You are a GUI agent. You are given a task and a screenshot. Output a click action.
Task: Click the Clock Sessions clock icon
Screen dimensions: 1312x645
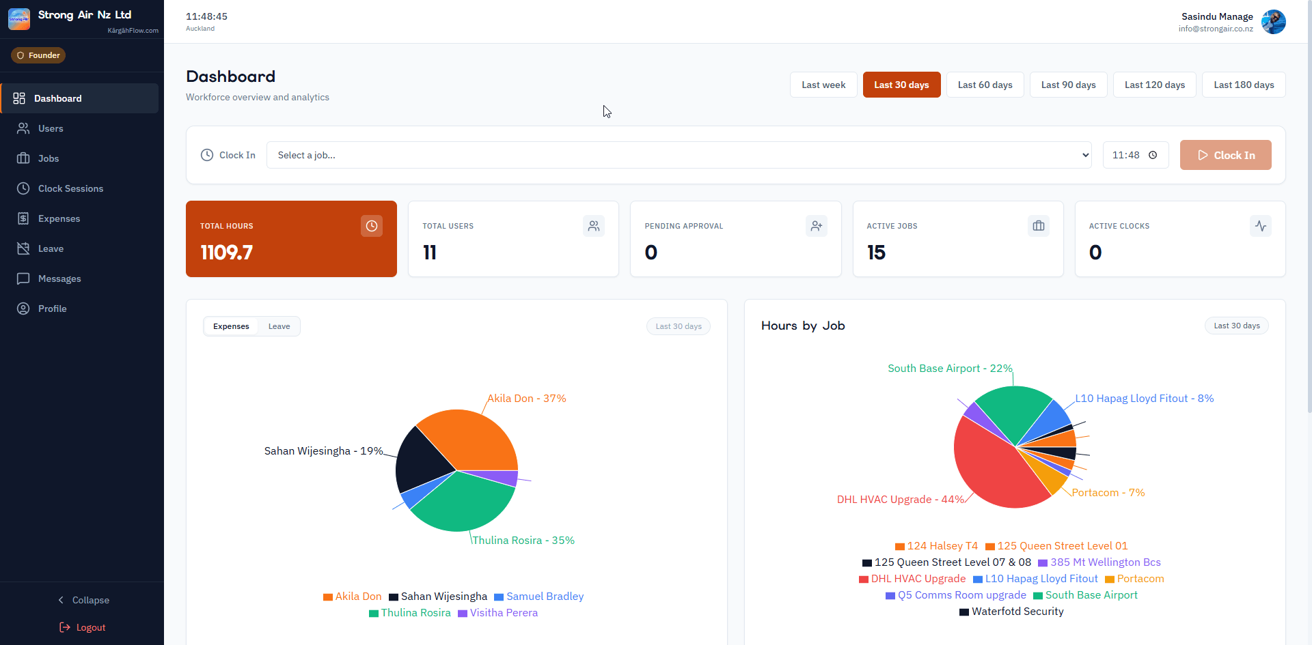(23, 188)
